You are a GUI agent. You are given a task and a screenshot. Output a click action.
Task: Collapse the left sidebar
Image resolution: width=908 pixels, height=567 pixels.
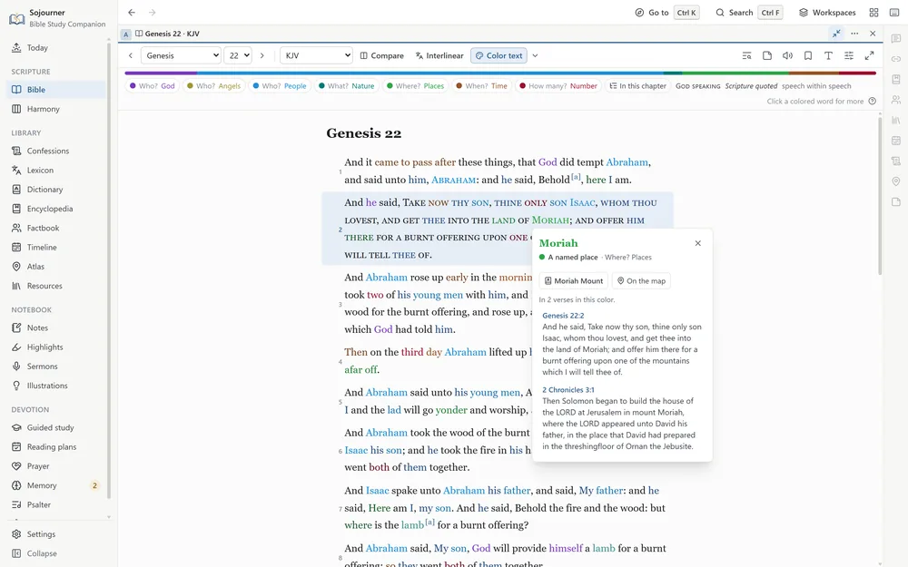click(x=54, y=553)
